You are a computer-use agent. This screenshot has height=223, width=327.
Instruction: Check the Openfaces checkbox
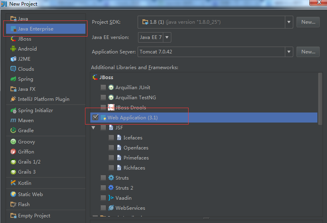pyautogui.click(x=112, y=147)
